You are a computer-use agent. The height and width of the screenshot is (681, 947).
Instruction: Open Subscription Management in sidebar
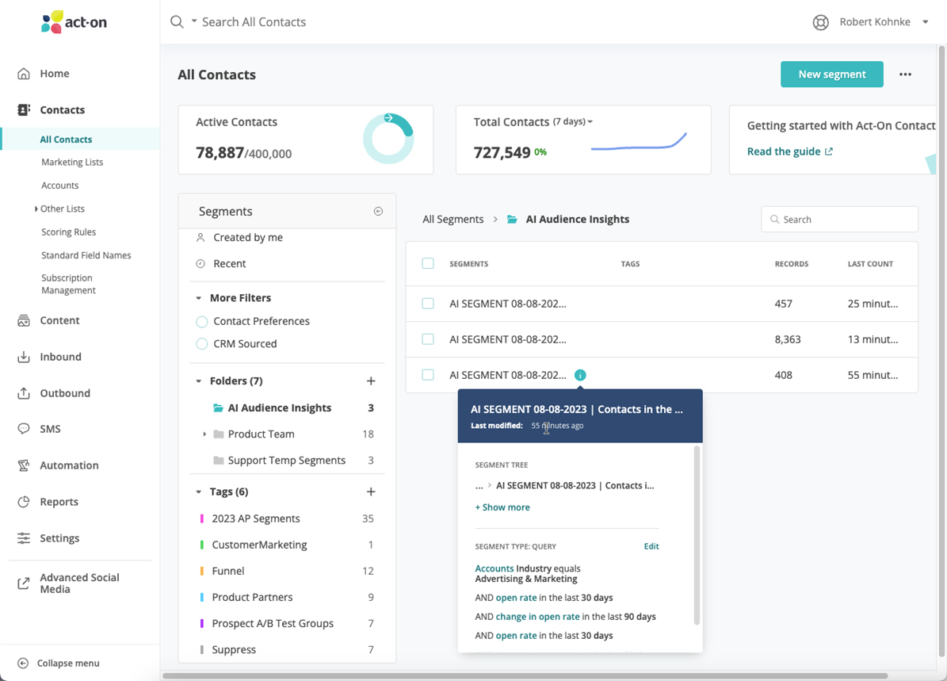68,284
